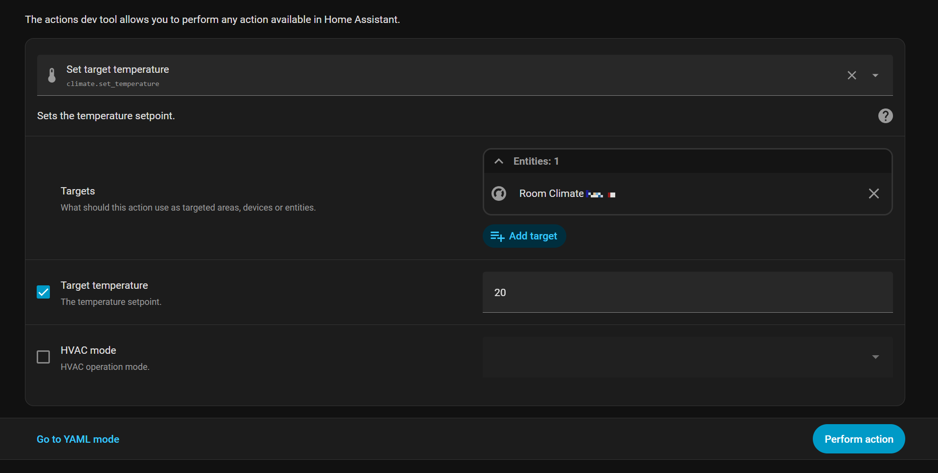
Task: Enable the HVAC mode checkbox
Action: (x=44, y=357)
